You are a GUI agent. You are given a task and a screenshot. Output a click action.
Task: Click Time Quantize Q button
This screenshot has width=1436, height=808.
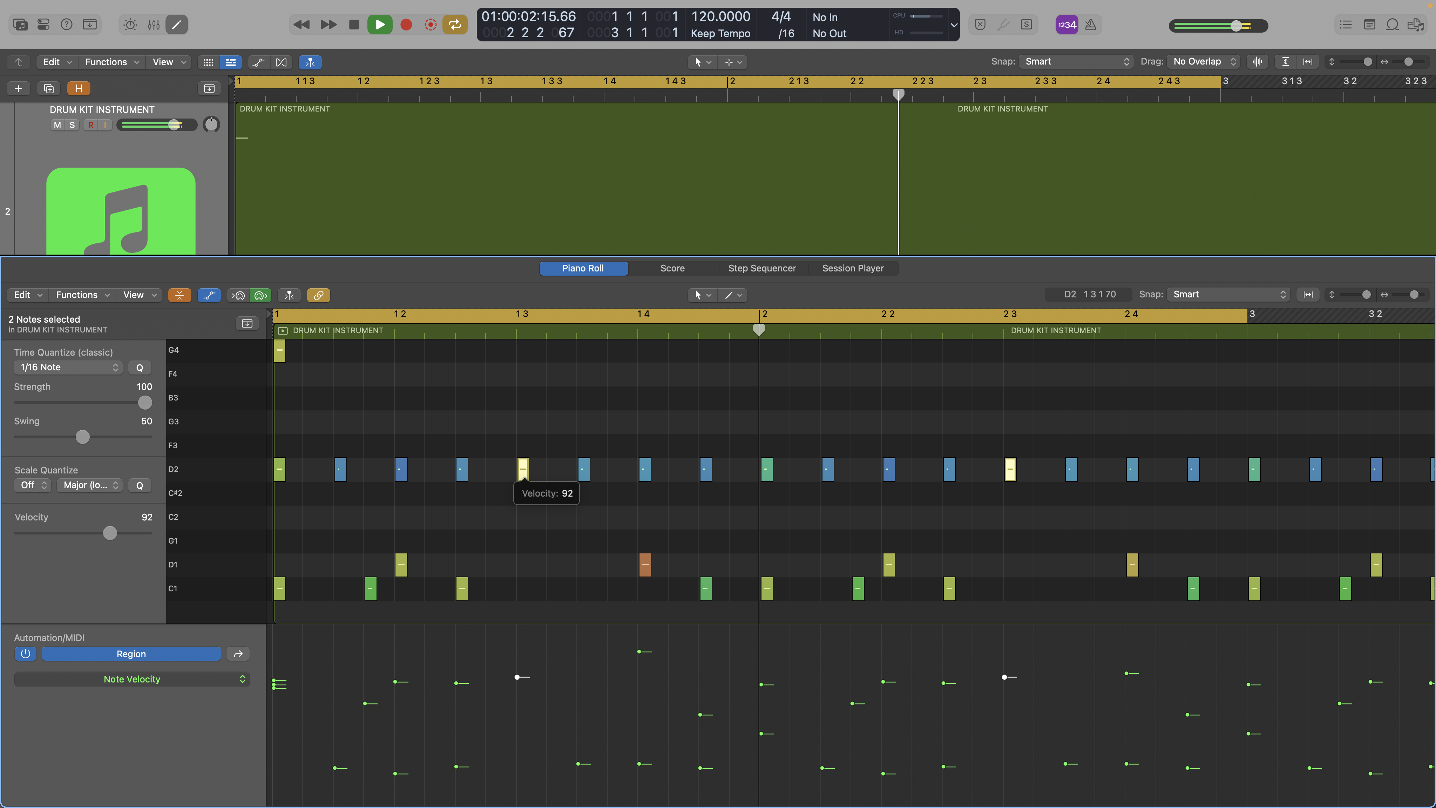[x=140, y=368]
